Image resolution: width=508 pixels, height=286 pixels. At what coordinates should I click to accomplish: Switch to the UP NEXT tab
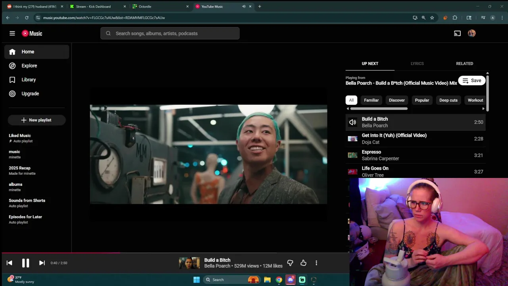(370, 64)
